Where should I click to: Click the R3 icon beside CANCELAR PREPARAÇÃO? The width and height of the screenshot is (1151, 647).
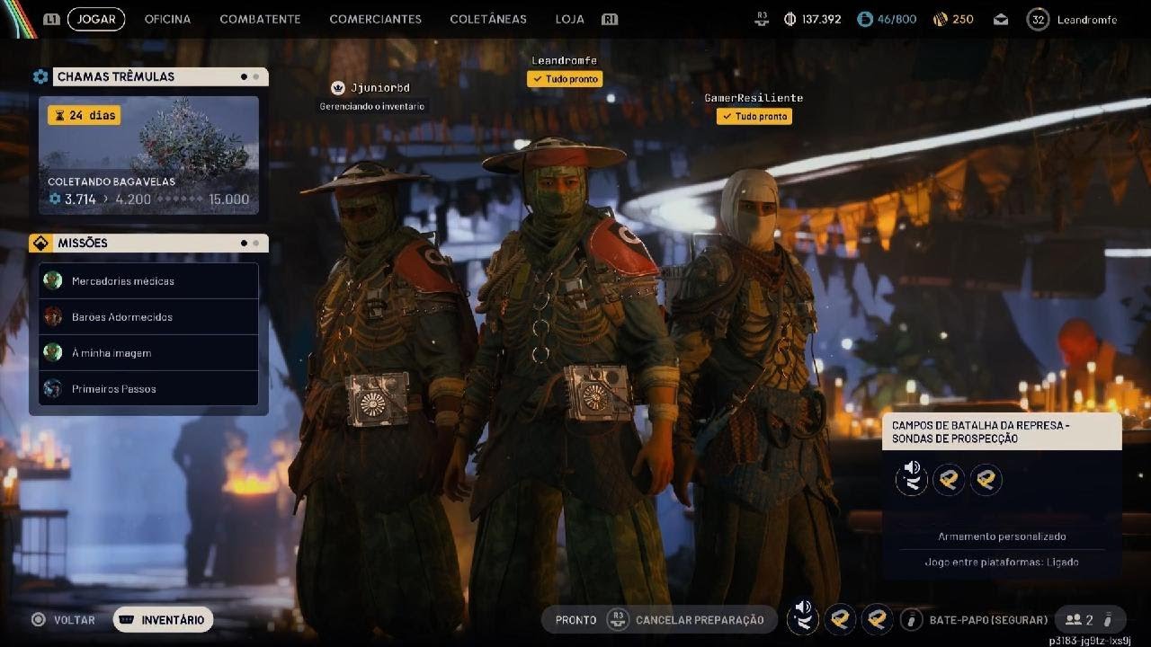617,619
